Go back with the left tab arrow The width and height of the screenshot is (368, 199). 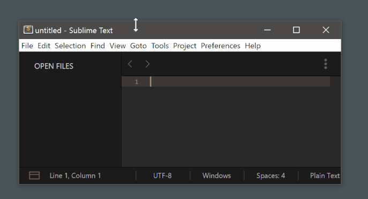coord(130,64)
